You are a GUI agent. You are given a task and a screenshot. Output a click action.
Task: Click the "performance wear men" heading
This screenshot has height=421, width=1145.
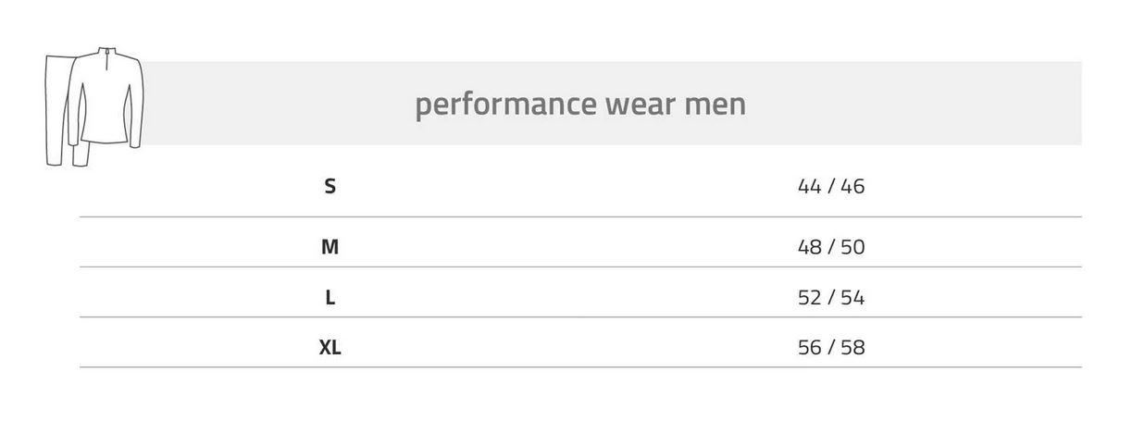580,104
